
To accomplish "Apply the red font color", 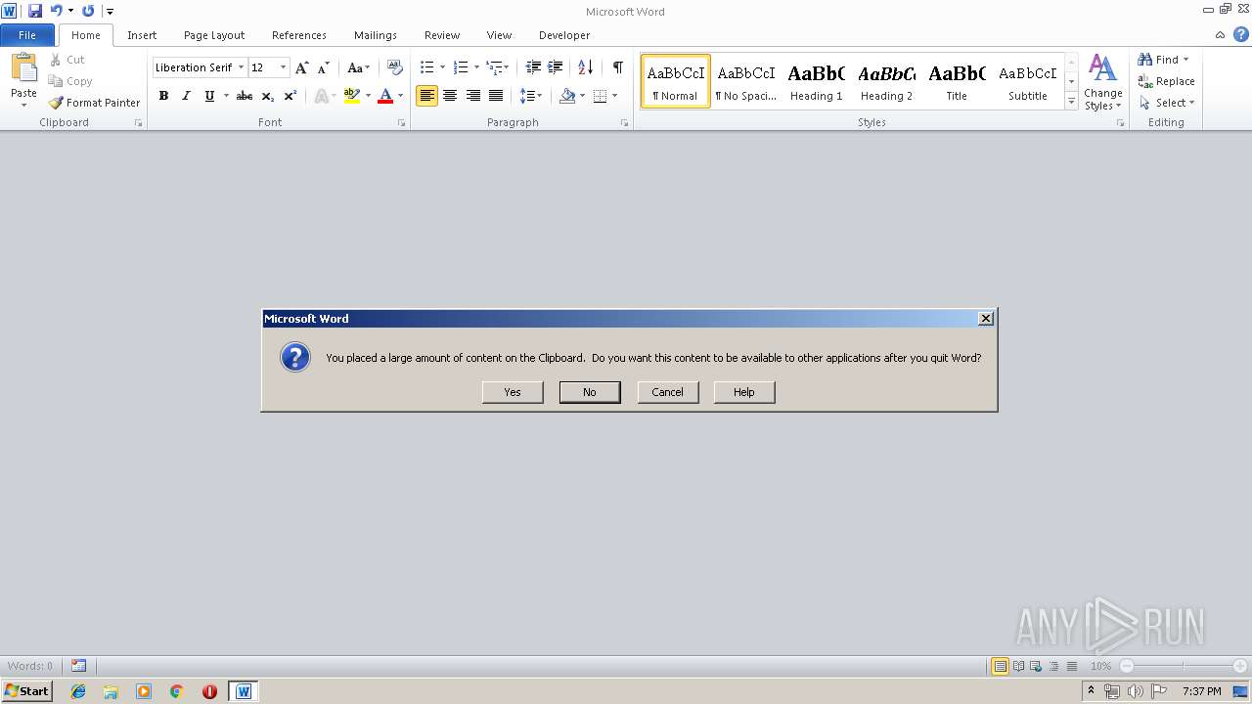I will pos(385,96).
